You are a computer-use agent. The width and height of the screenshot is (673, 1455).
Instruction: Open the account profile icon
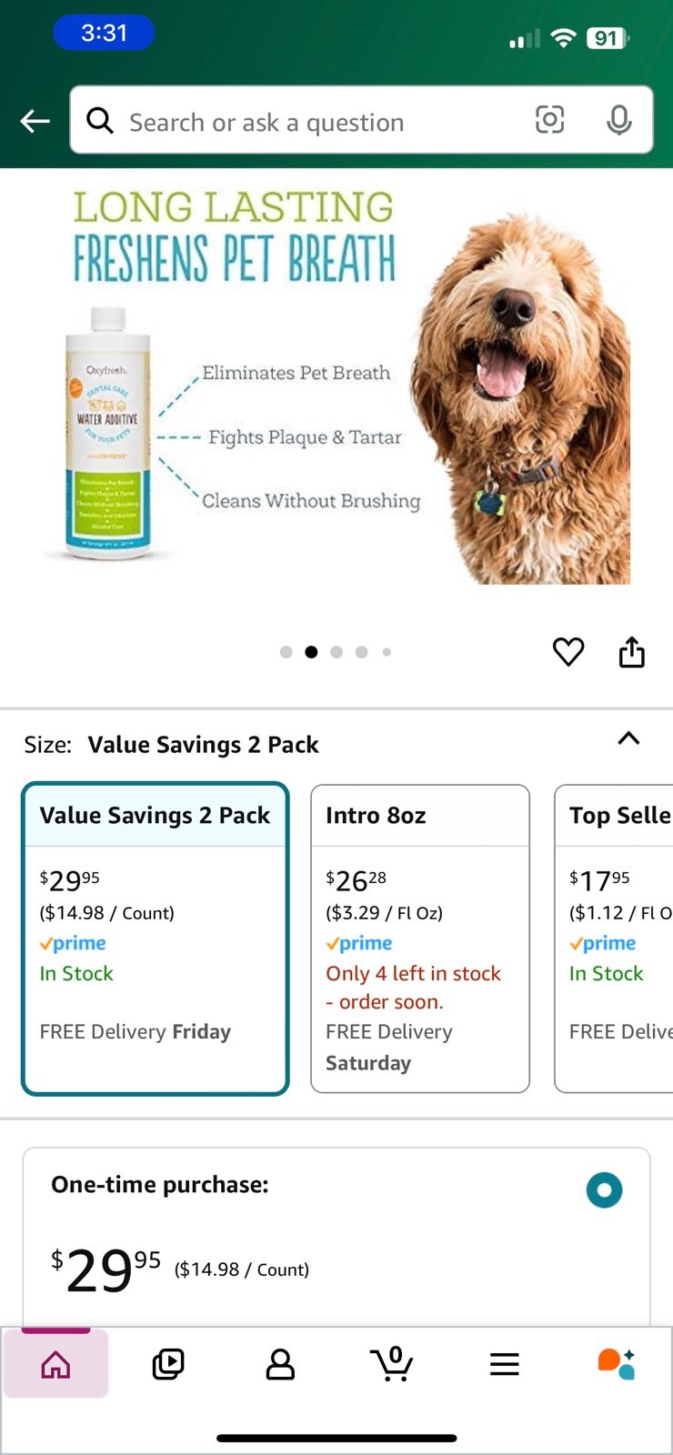(x=280, y=1364)
